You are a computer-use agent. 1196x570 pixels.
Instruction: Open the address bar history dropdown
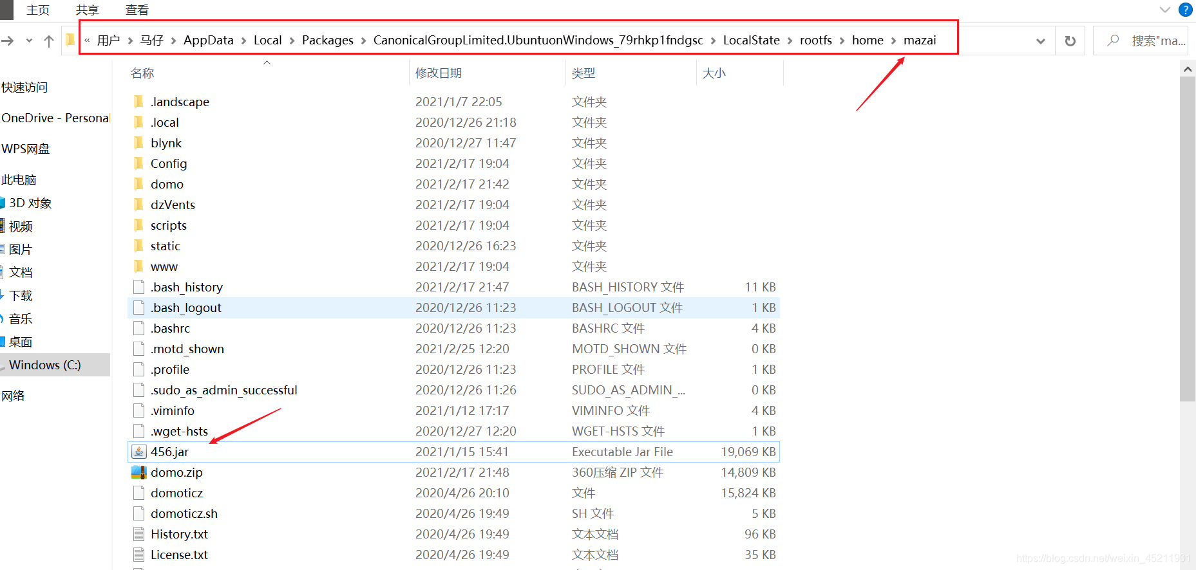pos(1040,41)
